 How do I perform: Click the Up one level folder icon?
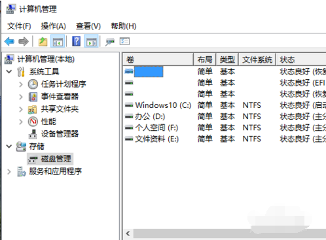(x=43, y=41)
